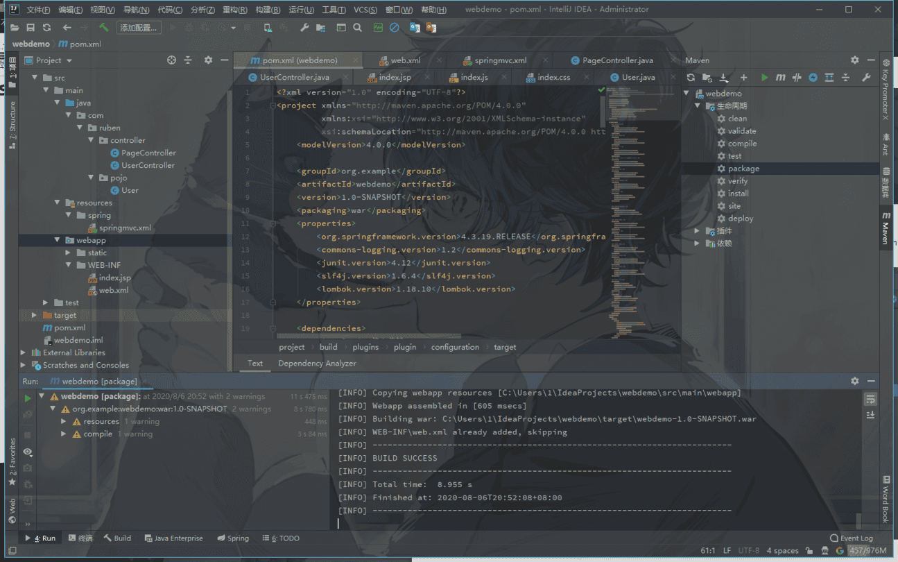Toggle soft-wrap in Run console
The image size is (898, 562).
click(x=870, y=398)
